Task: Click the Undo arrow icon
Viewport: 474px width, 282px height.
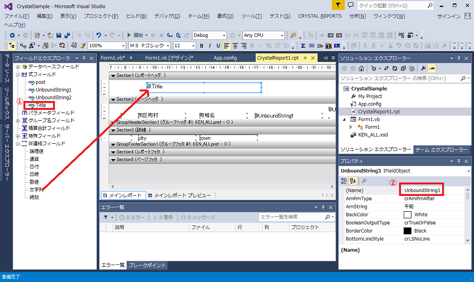Action: [x=98, y=35]
